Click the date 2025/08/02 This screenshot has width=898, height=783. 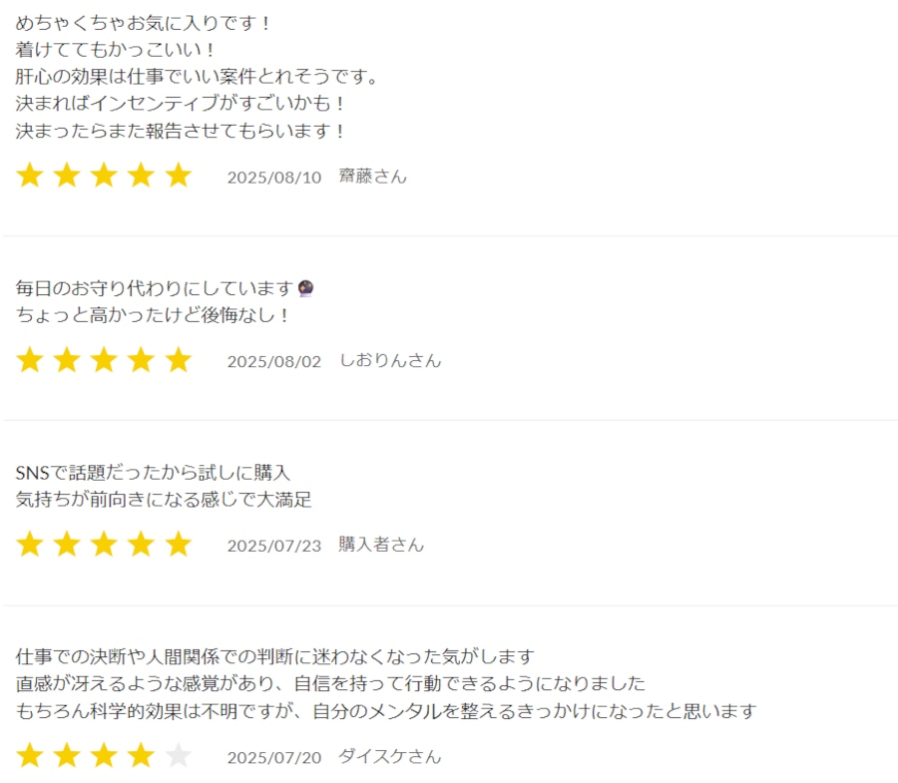point(274,362)
